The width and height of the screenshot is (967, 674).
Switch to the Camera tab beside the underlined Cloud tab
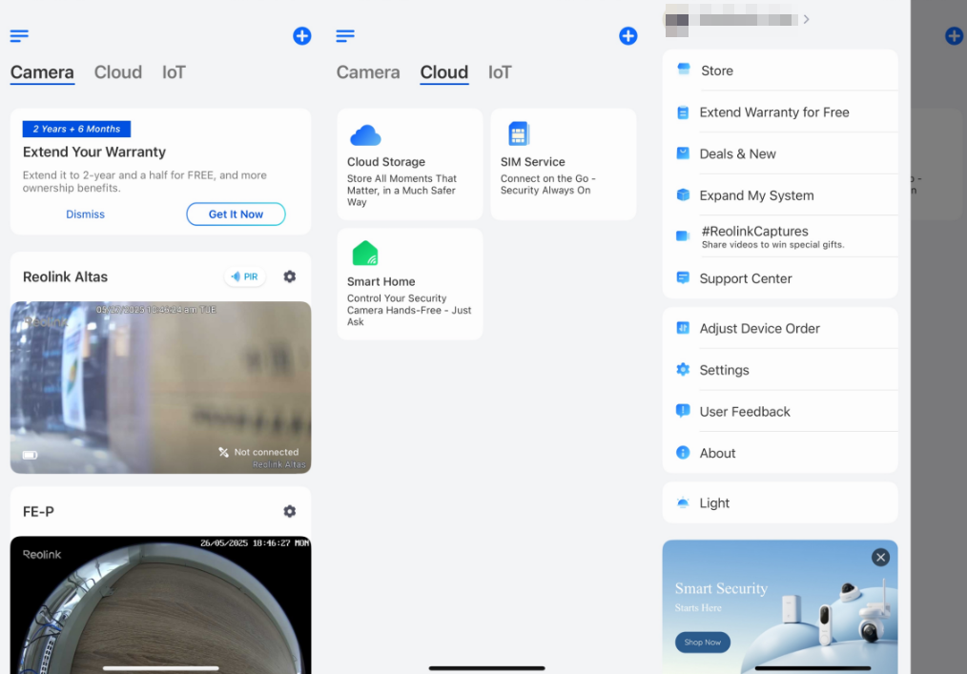pyautogui.click(x=368, y=72)
